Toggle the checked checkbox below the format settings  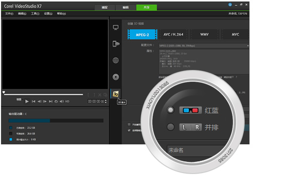pos(129,130)
